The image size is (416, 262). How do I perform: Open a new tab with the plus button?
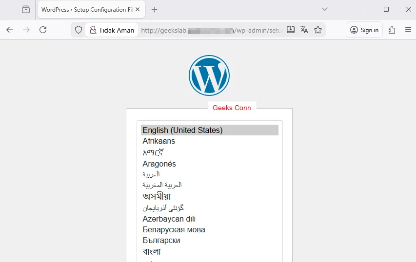pyautogui.click(x=154, y=10)
